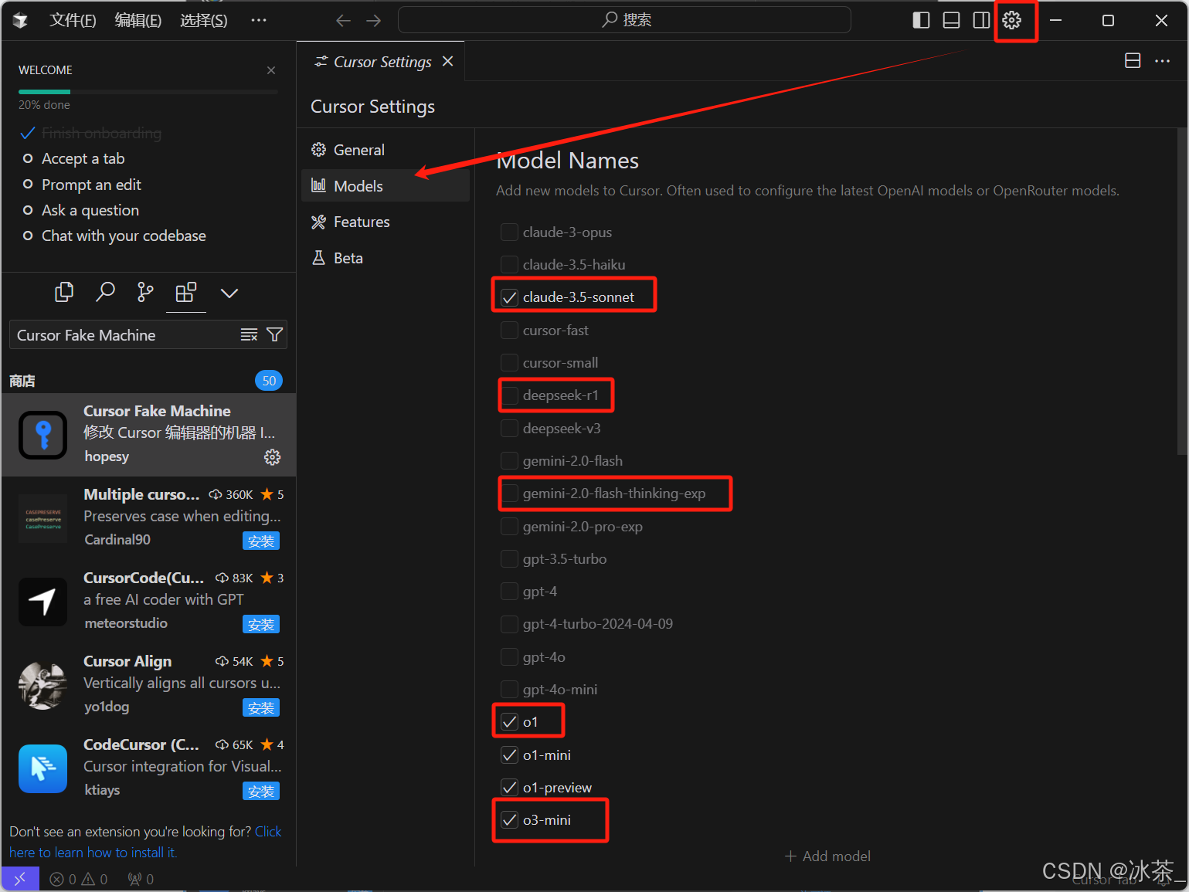This screenshot has height=892, width=1189.
Task: Show errors and warnings in status bar
Action: [78, 879]
